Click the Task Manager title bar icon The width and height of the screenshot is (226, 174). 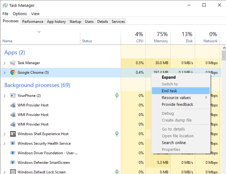click(x=5, y=6)
